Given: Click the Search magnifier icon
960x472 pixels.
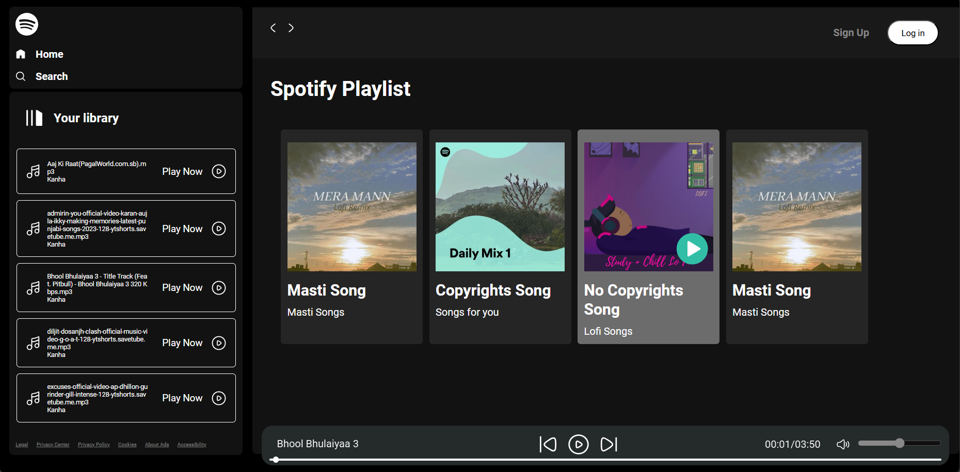Looking at the screenshot, I should click(21, 76).
